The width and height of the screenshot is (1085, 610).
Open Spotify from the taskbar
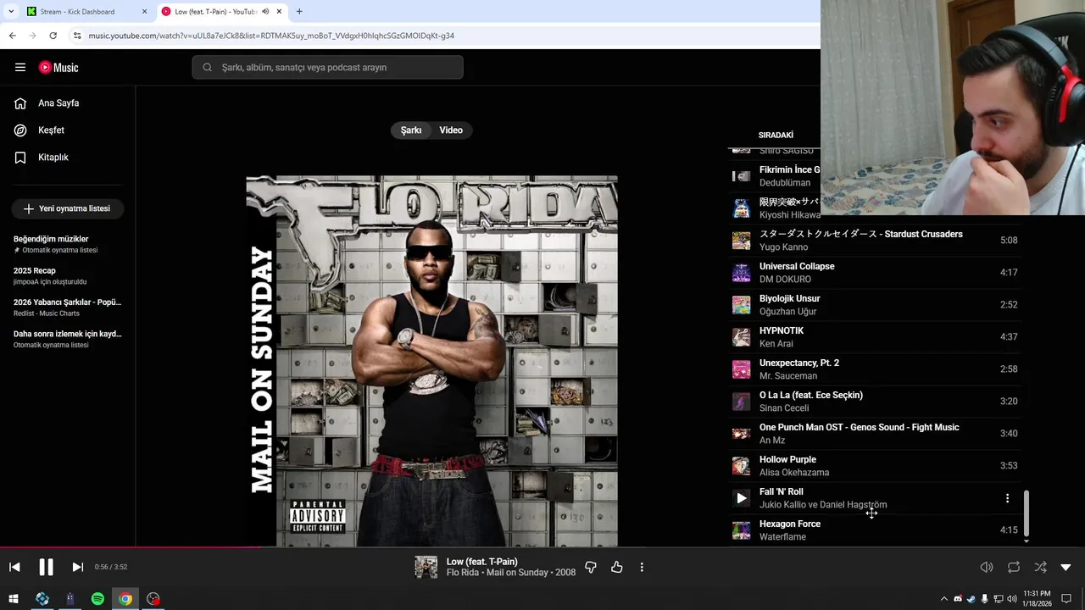[x=97, y=599]
